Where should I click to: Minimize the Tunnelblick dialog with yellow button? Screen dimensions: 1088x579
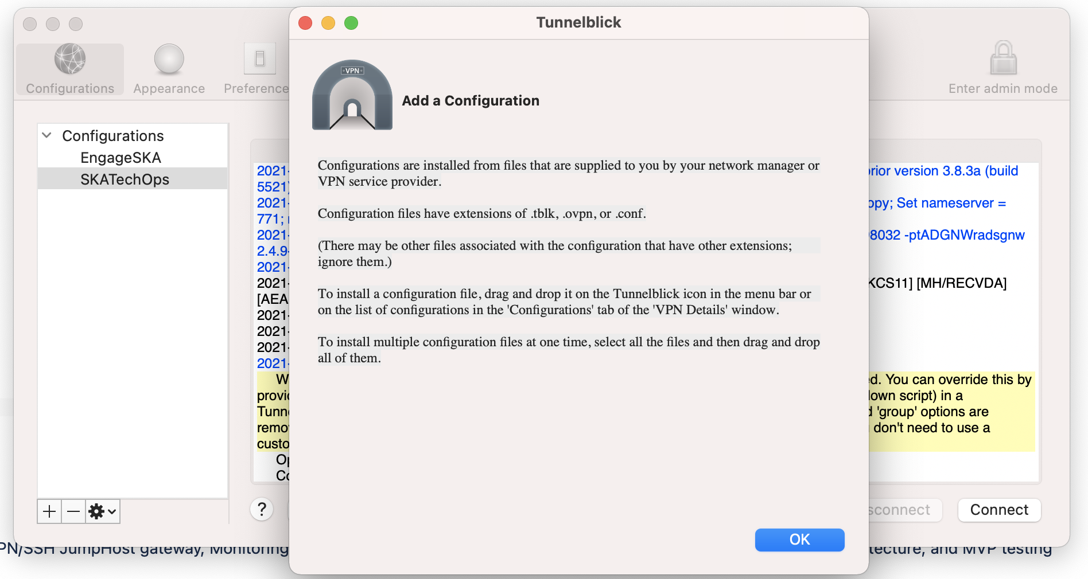(x=328, y=23)
